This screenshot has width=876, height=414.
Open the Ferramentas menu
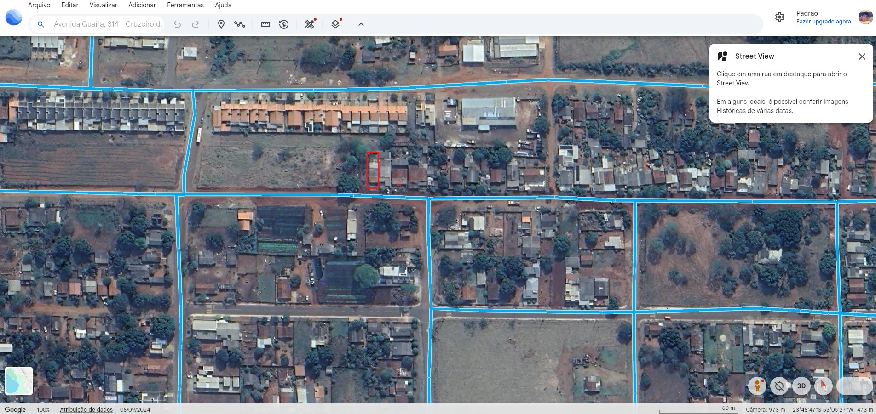tap(185, 5)
